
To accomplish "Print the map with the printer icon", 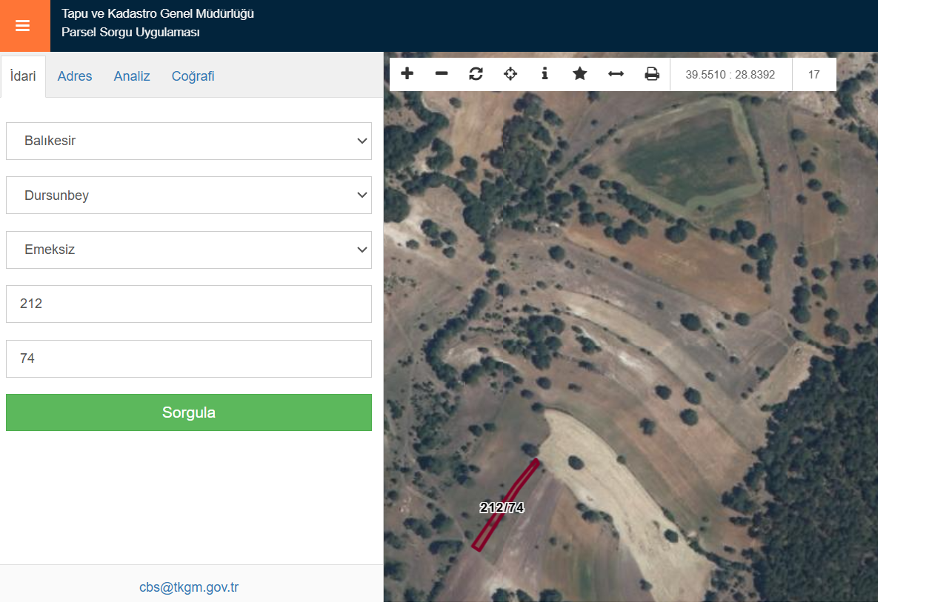I will click(x=652, y=74).
